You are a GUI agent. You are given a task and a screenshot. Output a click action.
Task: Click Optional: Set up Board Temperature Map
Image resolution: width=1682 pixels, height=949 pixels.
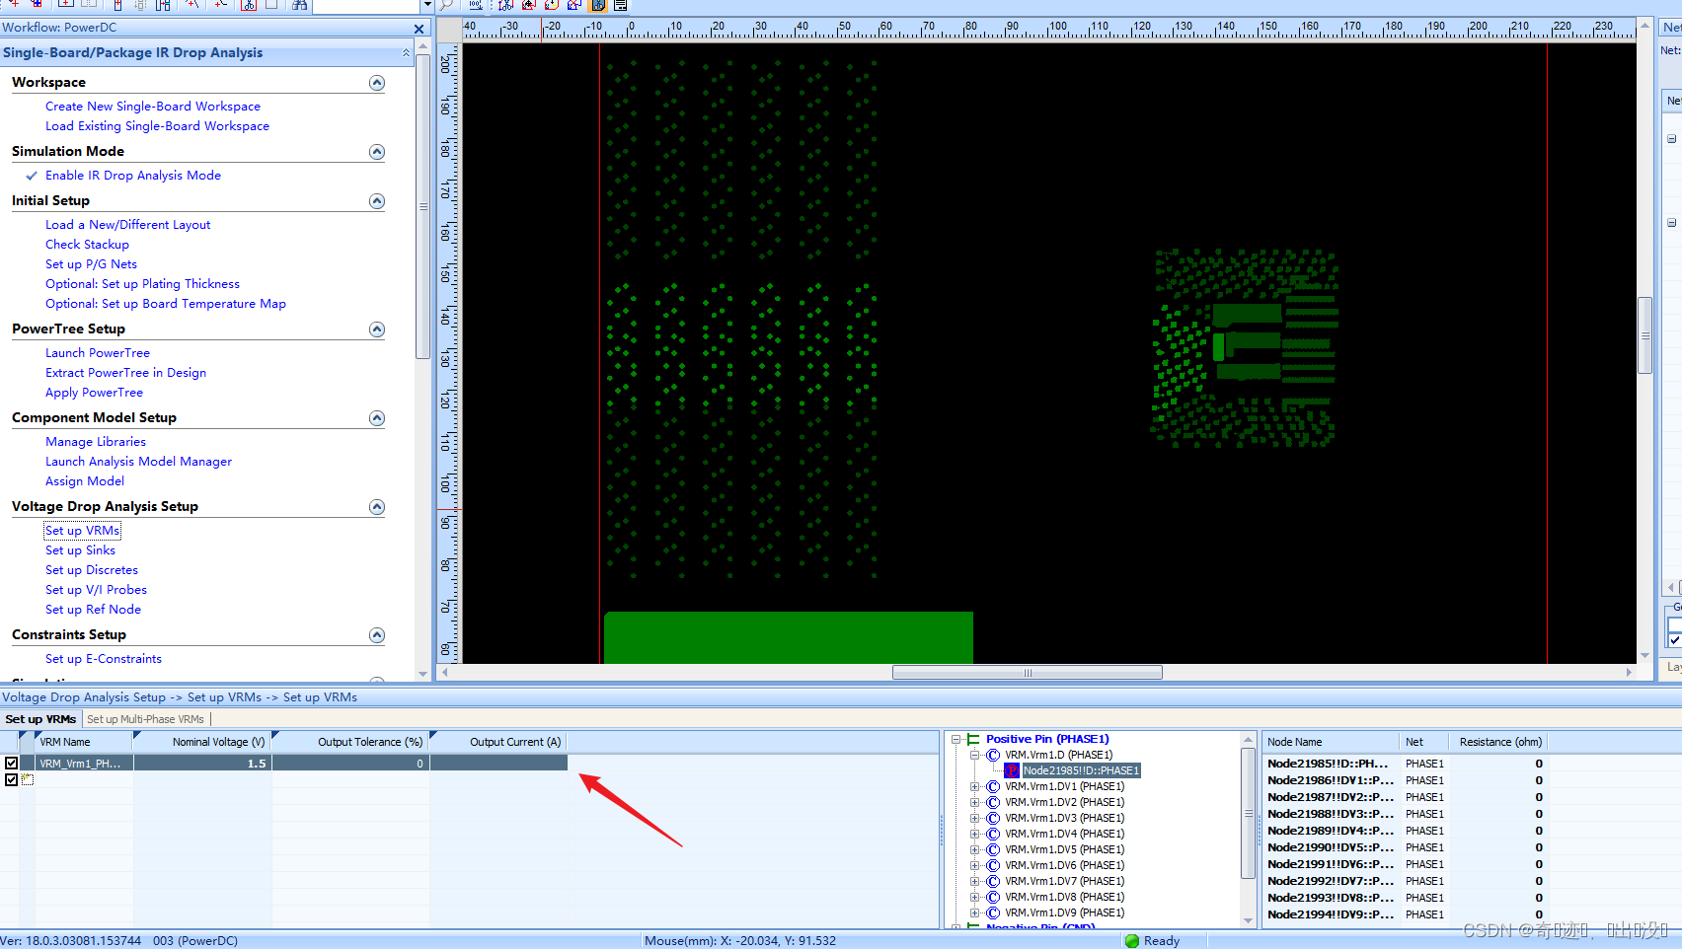pyautogui.click(x=166, y=304)
